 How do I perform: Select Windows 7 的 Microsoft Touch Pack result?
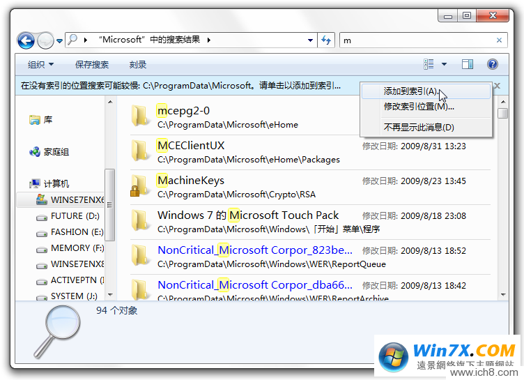pyautogui.click(x=248, y=215)
